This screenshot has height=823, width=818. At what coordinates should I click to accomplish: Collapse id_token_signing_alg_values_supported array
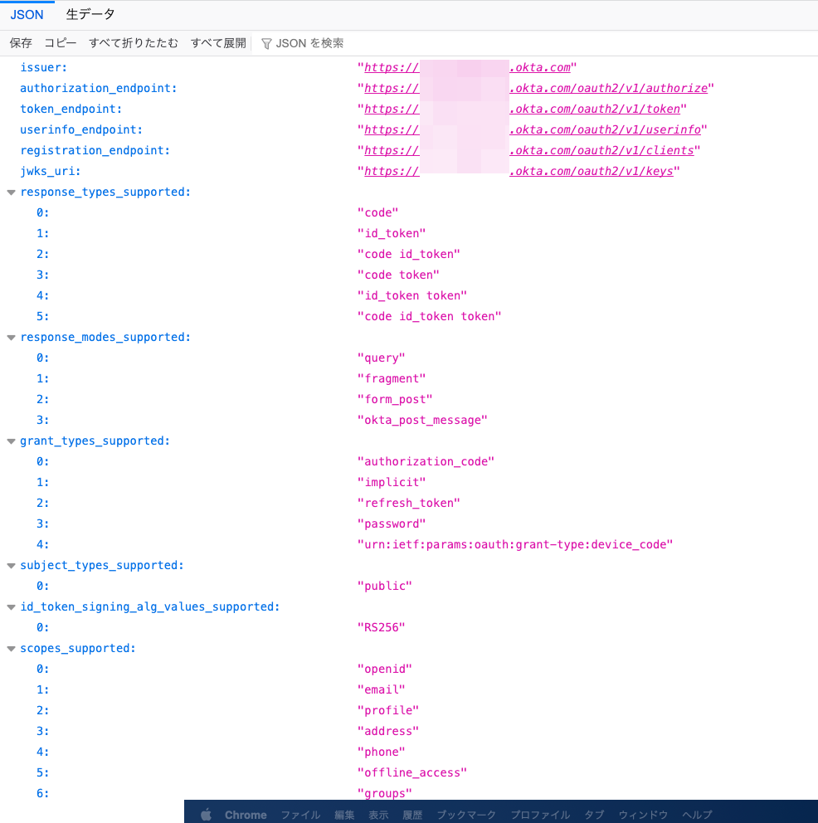pos(11,607)
